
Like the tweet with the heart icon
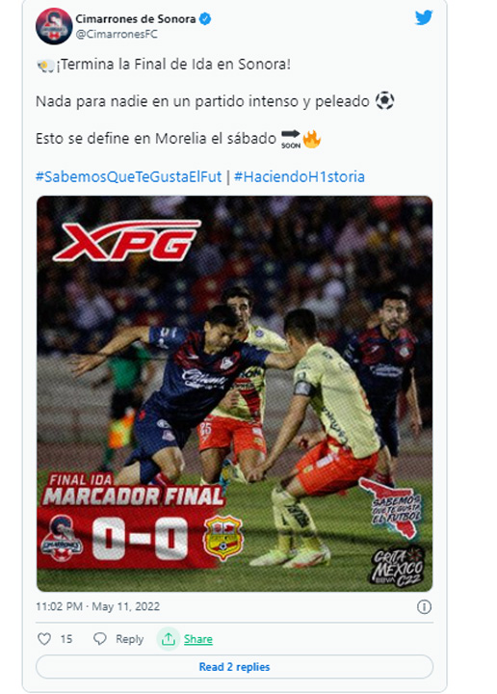point(44,639)
